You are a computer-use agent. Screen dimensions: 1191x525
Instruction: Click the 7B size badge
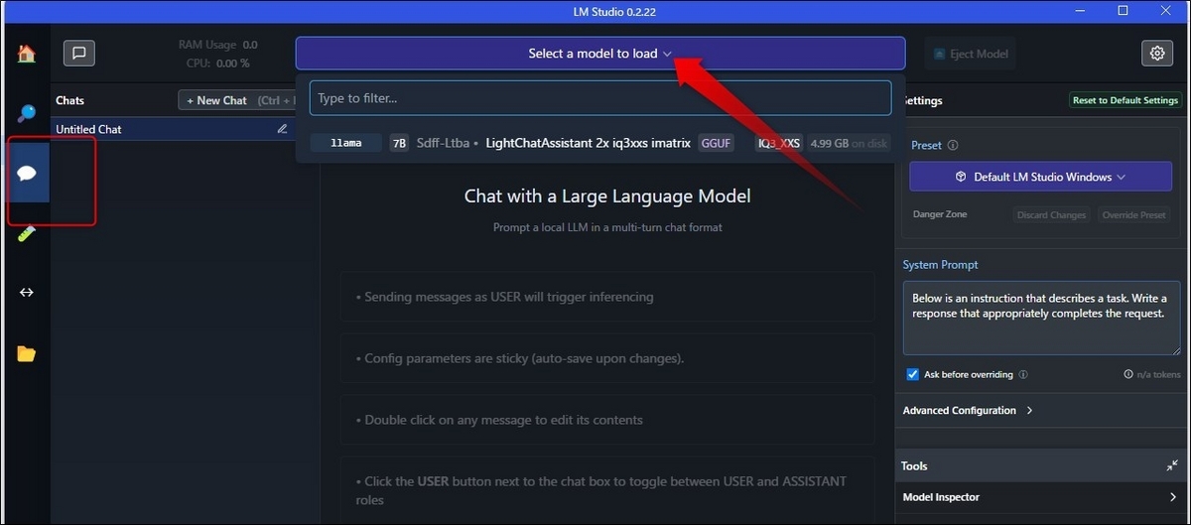(399, 143)
